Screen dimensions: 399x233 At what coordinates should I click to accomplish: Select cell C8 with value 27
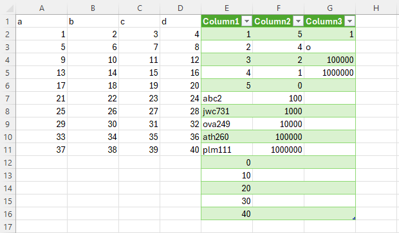(140, 111)
